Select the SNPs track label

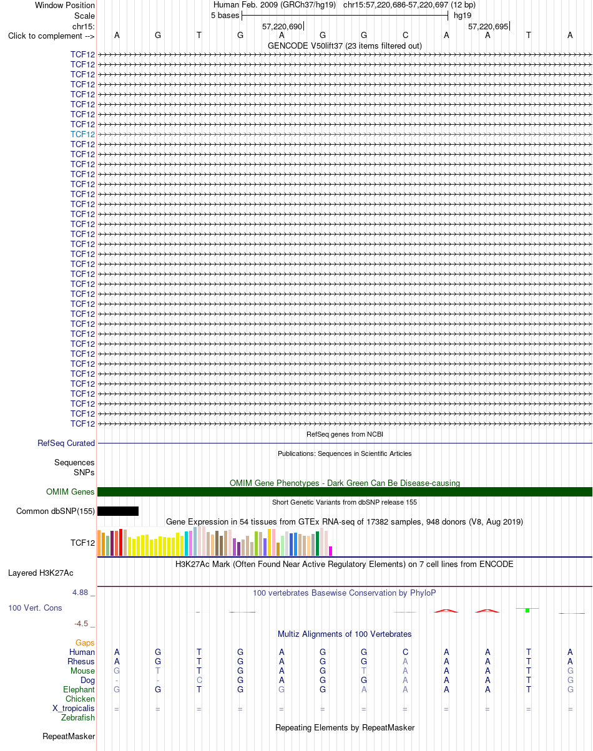tap(84, 472)
